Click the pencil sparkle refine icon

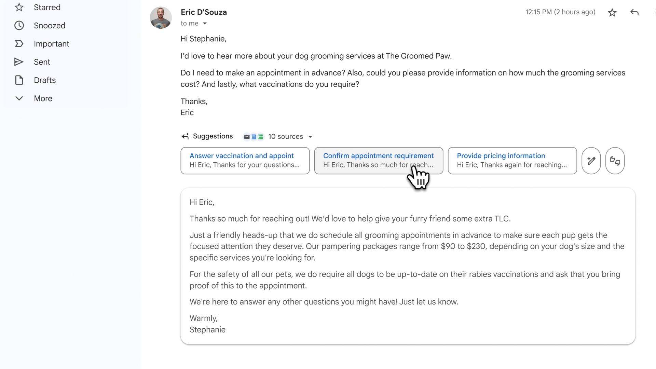click(x=591, y=161)
